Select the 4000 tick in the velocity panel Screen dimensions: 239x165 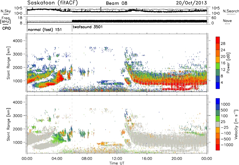pyautogui.click(x=17, y=102)
